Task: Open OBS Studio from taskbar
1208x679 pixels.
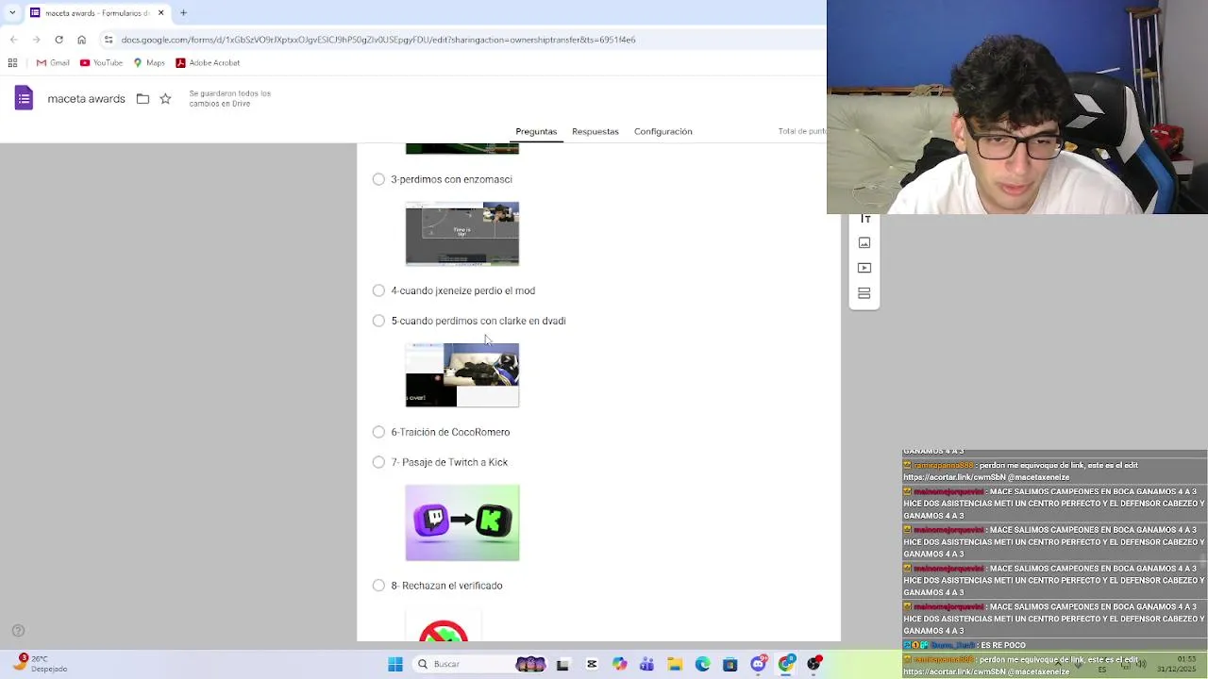Action: click(x=814, y=664)
